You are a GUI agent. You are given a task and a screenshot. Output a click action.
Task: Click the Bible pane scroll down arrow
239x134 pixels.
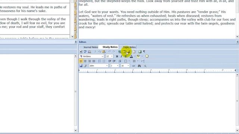click(x=72, y=37)
